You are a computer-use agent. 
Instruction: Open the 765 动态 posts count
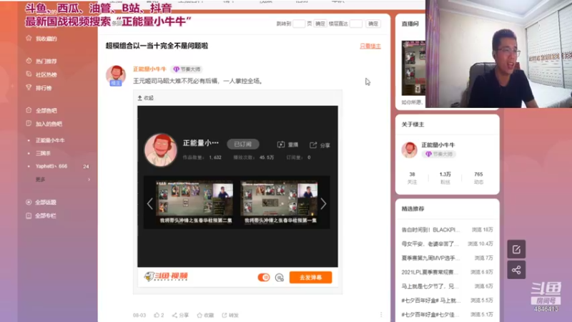(x=478, y=177)
